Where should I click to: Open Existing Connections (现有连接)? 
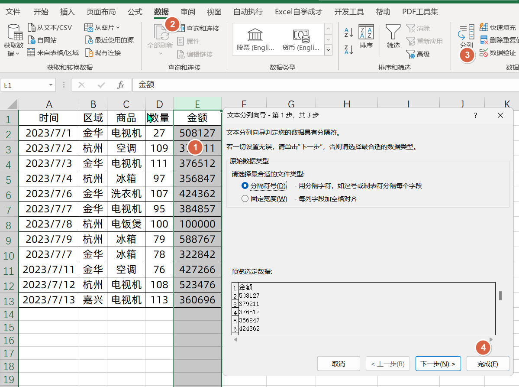[x=103, y=53]
